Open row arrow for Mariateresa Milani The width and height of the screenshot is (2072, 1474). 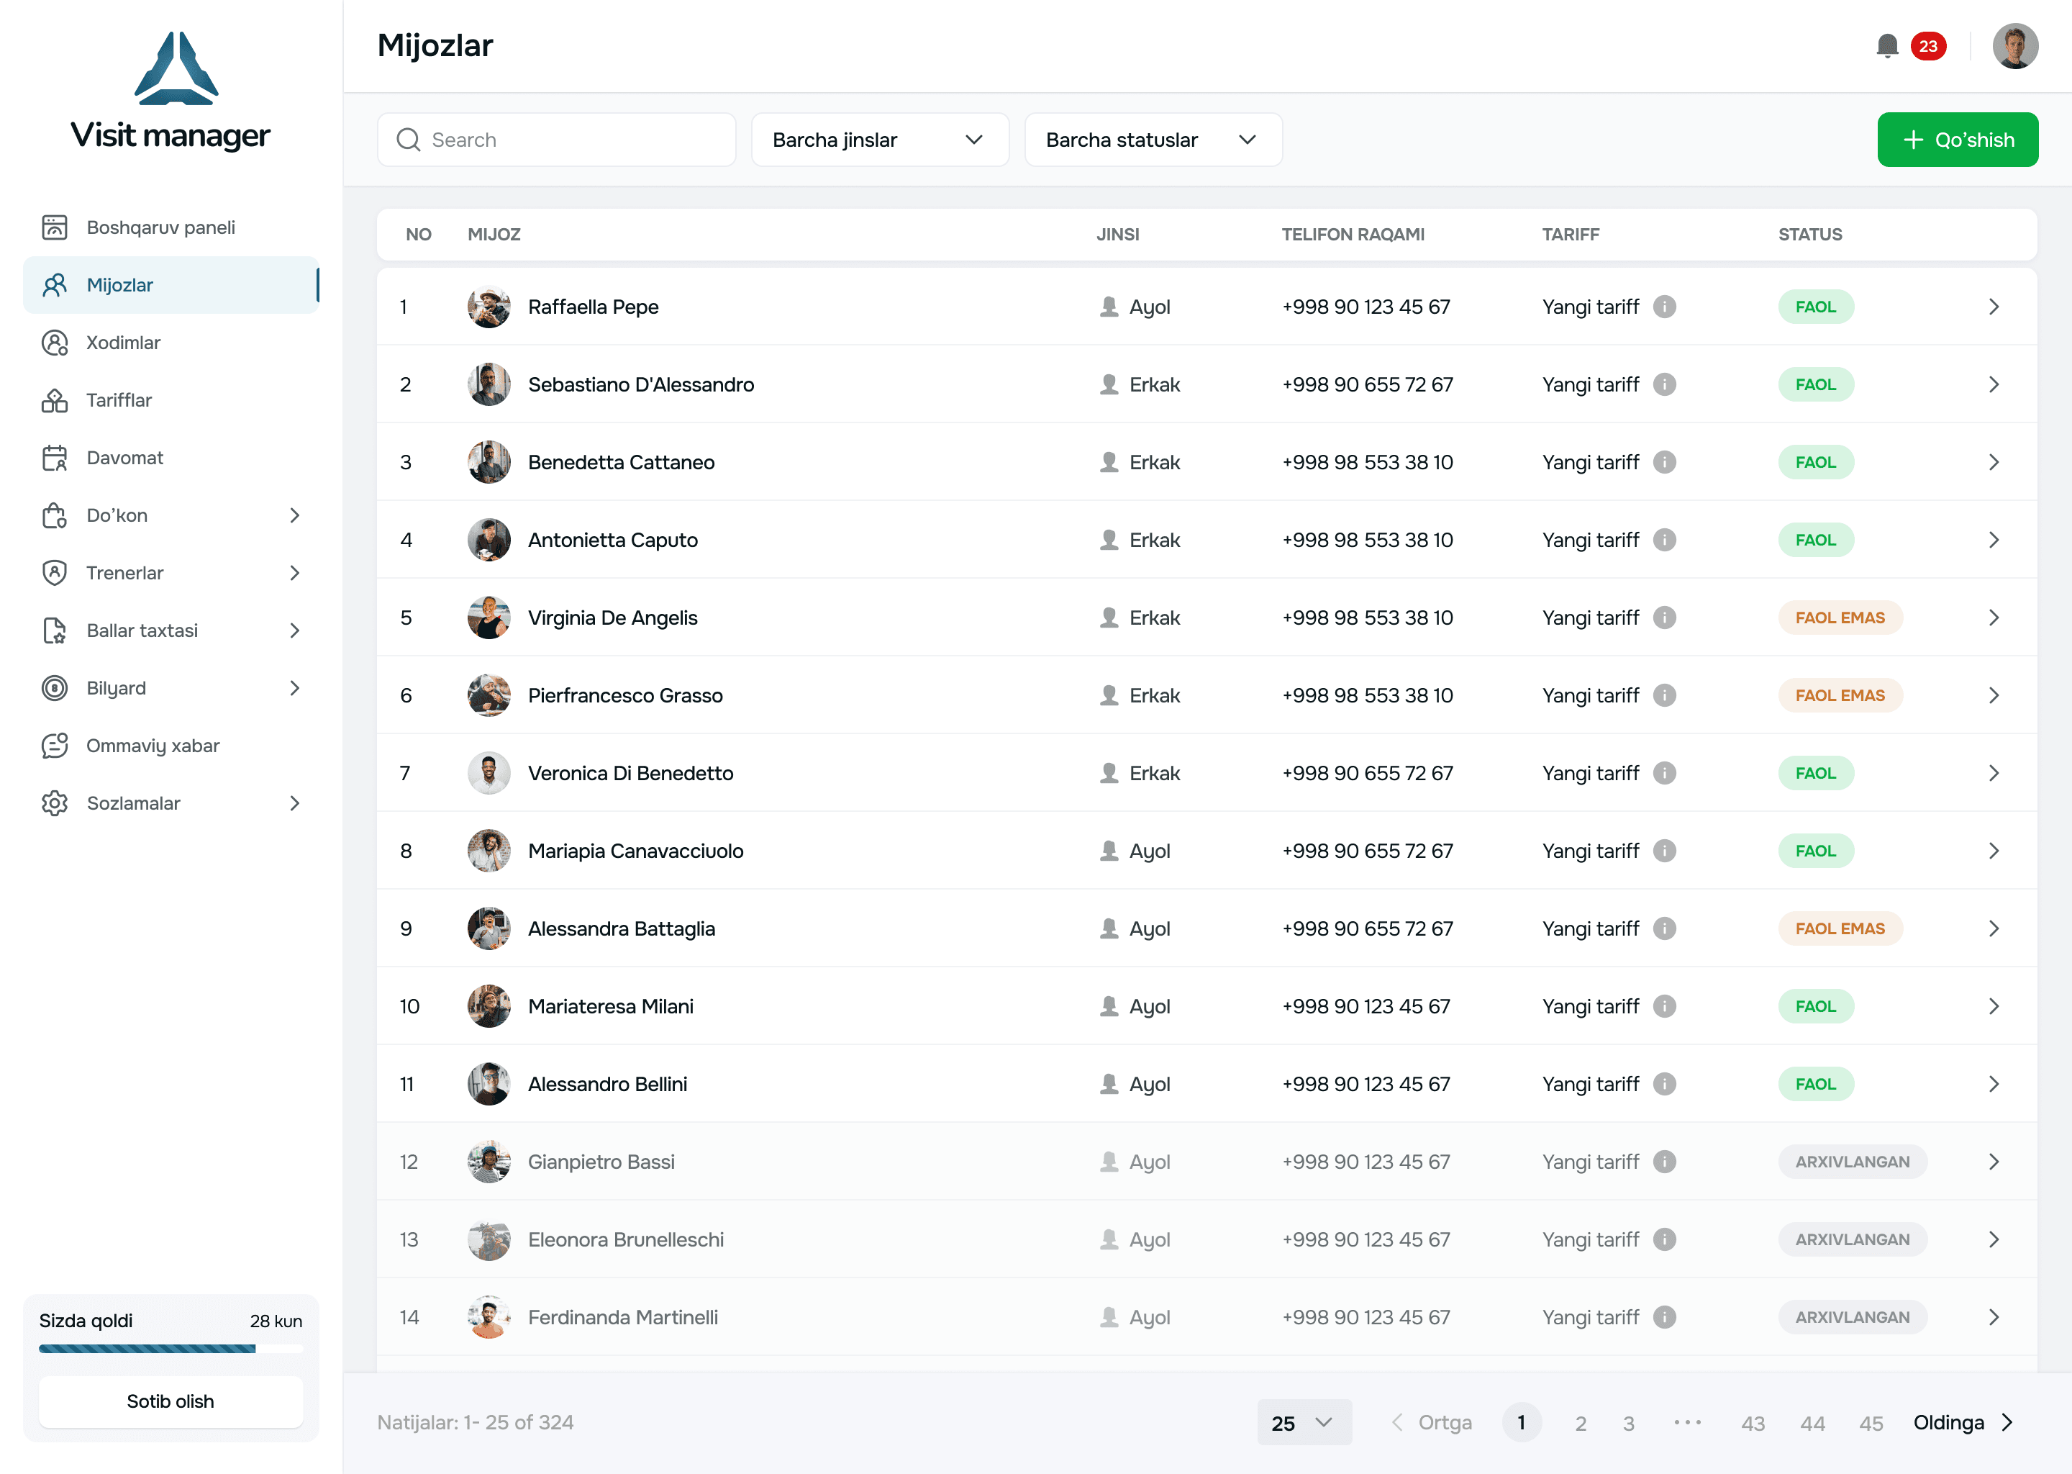coord(1993,1007)
